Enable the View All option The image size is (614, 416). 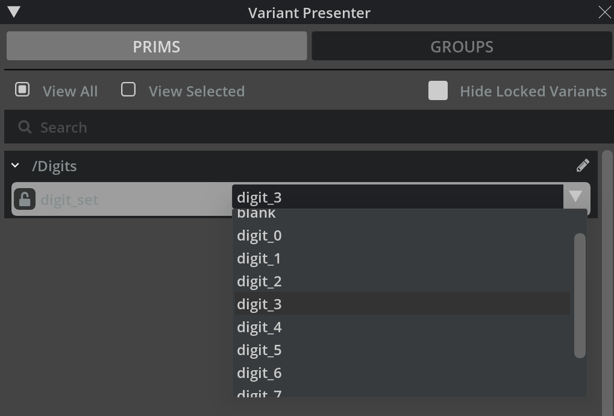coord(22,90)
